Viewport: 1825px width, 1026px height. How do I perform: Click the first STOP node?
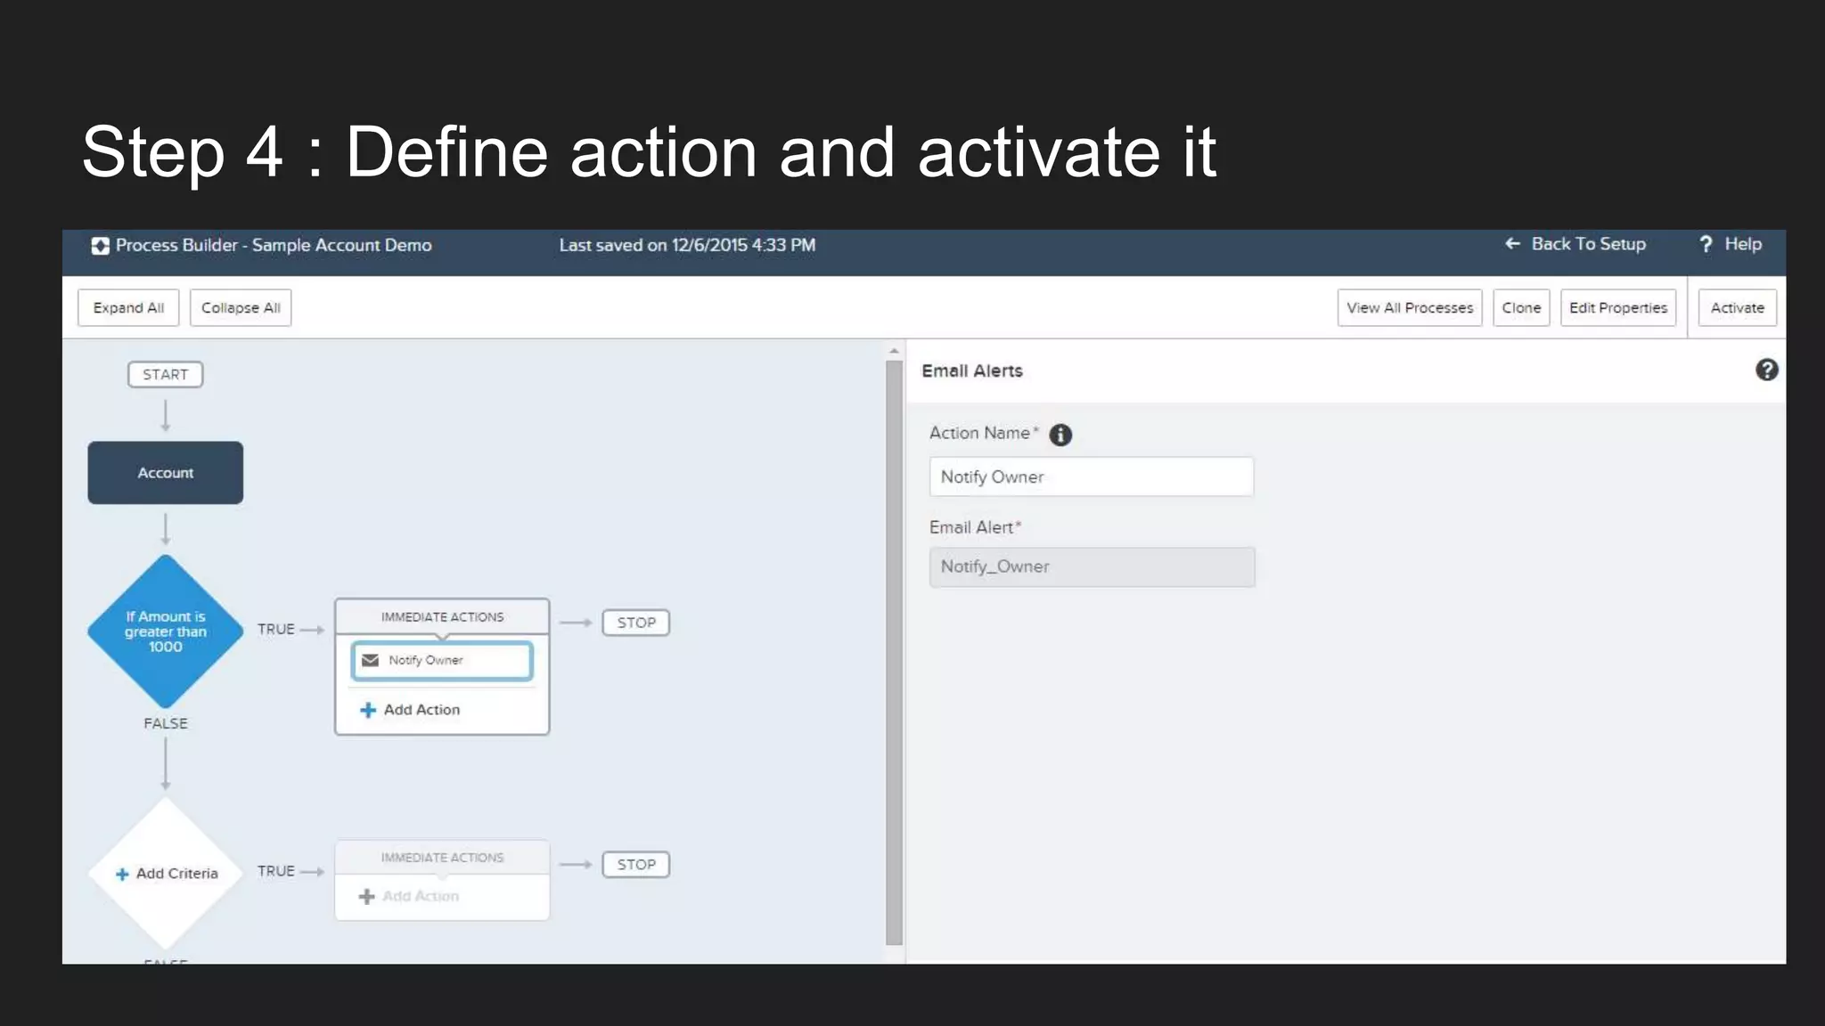pos(636,623)
